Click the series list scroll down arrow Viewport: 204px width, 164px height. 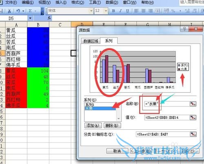click(119, 119)
